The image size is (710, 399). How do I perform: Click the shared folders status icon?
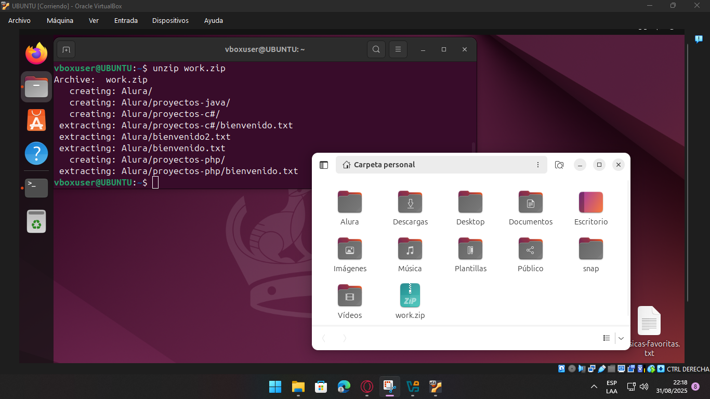coord(611,369)
